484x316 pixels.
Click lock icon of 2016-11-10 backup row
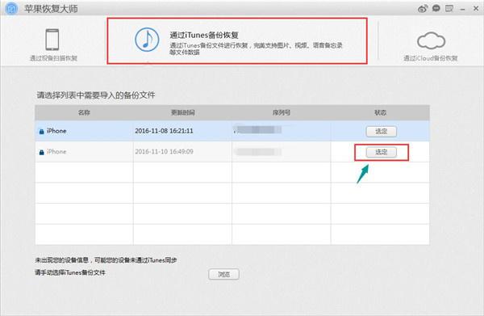[x=41, y=152]
